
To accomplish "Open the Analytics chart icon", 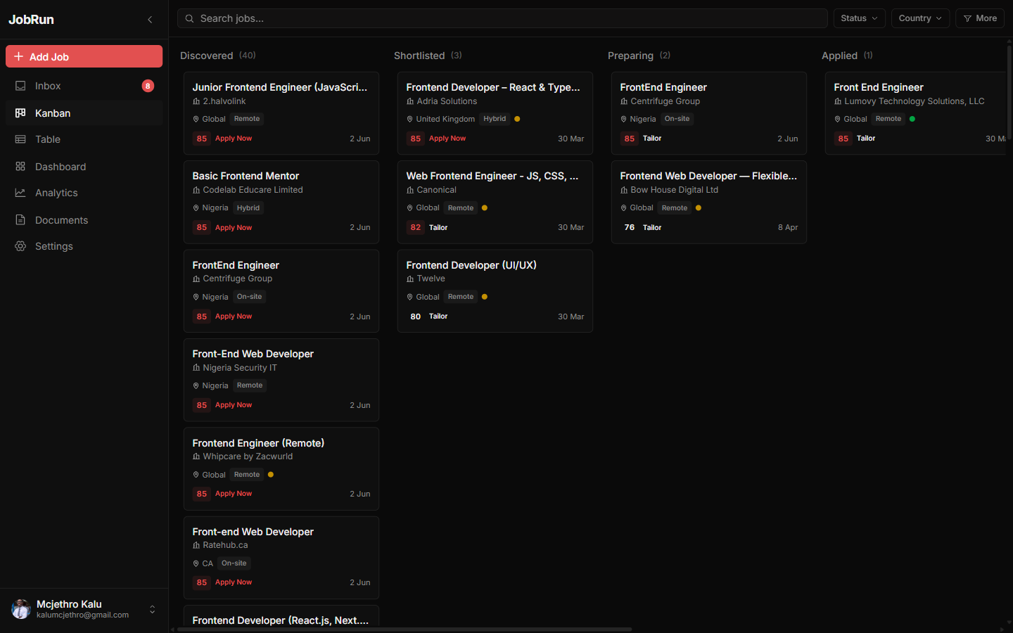I will 20,193.
